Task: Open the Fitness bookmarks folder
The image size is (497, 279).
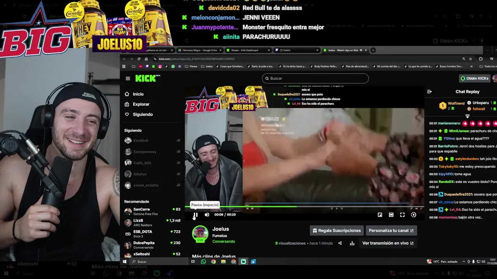Action: tap(191, 66)
